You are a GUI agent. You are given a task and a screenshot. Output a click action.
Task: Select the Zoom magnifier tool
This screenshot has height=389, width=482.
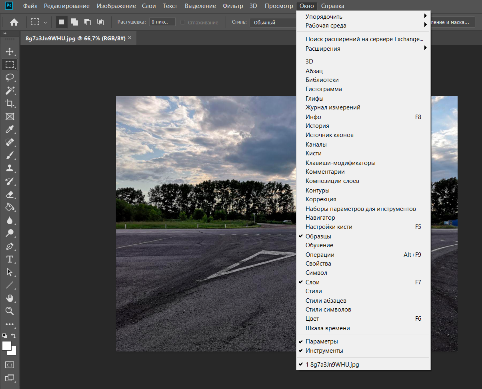point(10,311)
